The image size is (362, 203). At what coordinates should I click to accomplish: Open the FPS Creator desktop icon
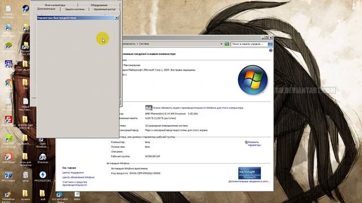[x=8, y=175]
